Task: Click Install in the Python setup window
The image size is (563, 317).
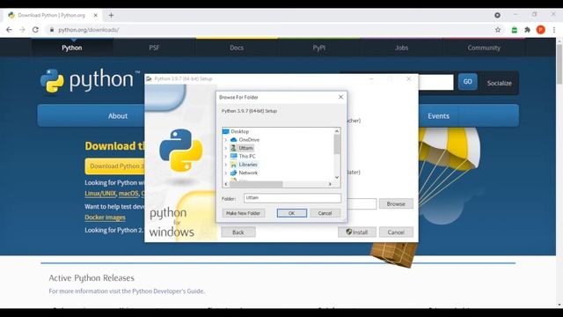Action: [357, 232]
